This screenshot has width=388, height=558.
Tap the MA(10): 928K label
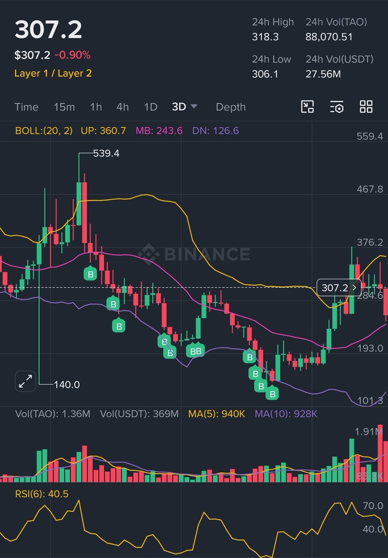click(x=286, y=414)
